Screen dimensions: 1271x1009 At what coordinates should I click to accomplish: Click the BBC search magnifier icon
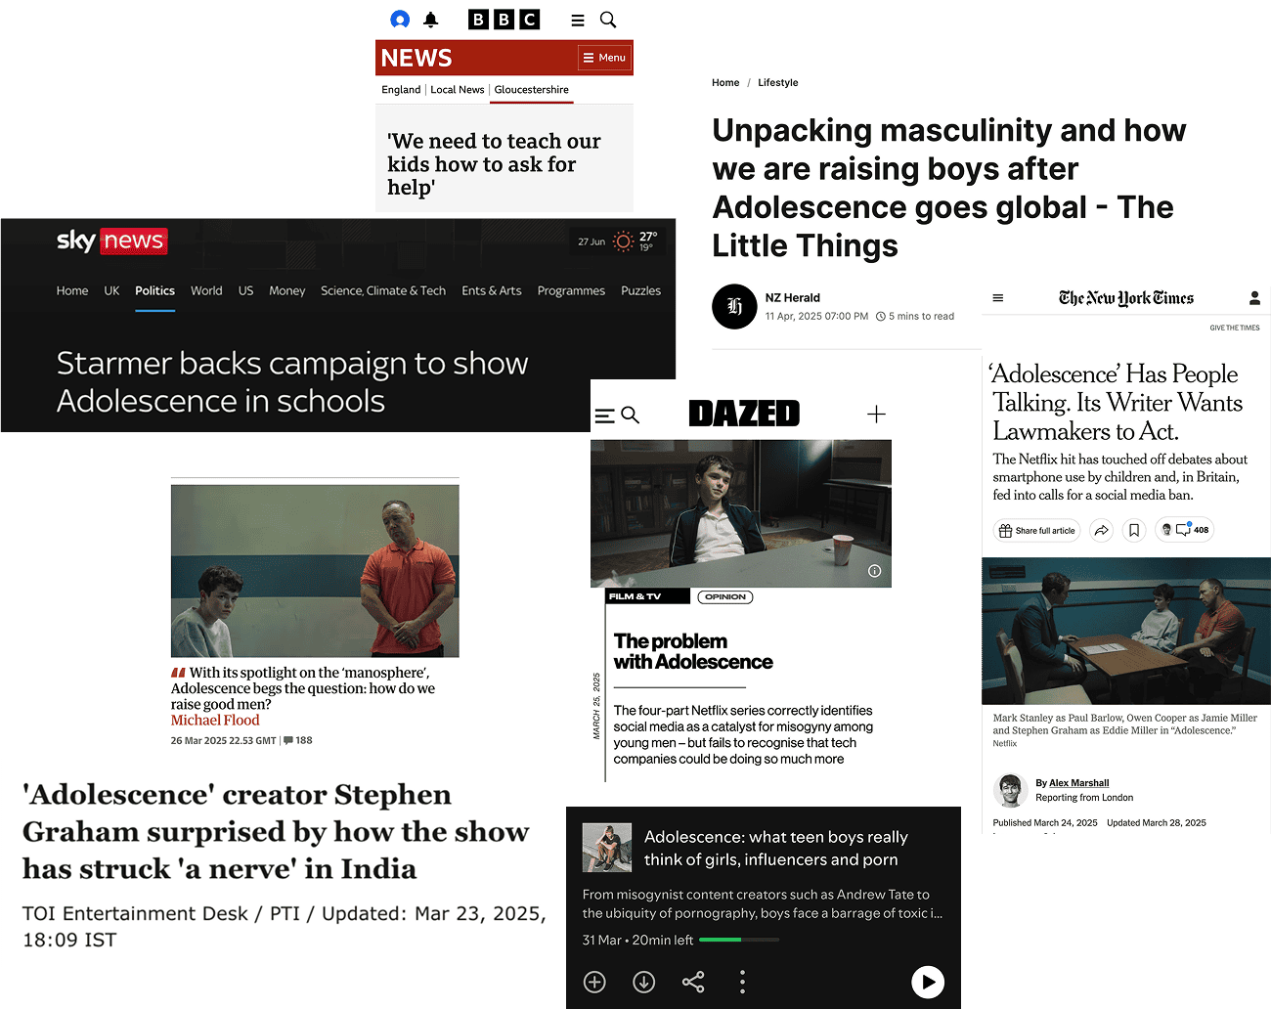point(608,20)
